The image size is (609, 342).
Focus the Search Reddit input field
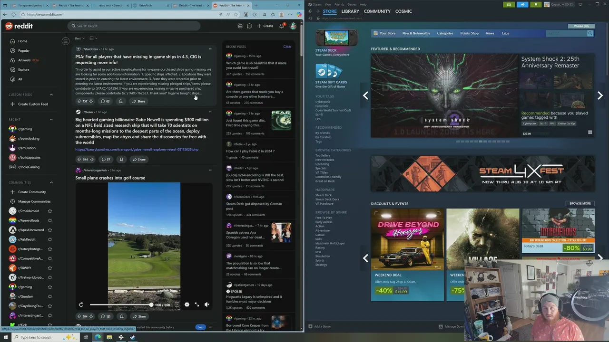[x=134, y=26]
